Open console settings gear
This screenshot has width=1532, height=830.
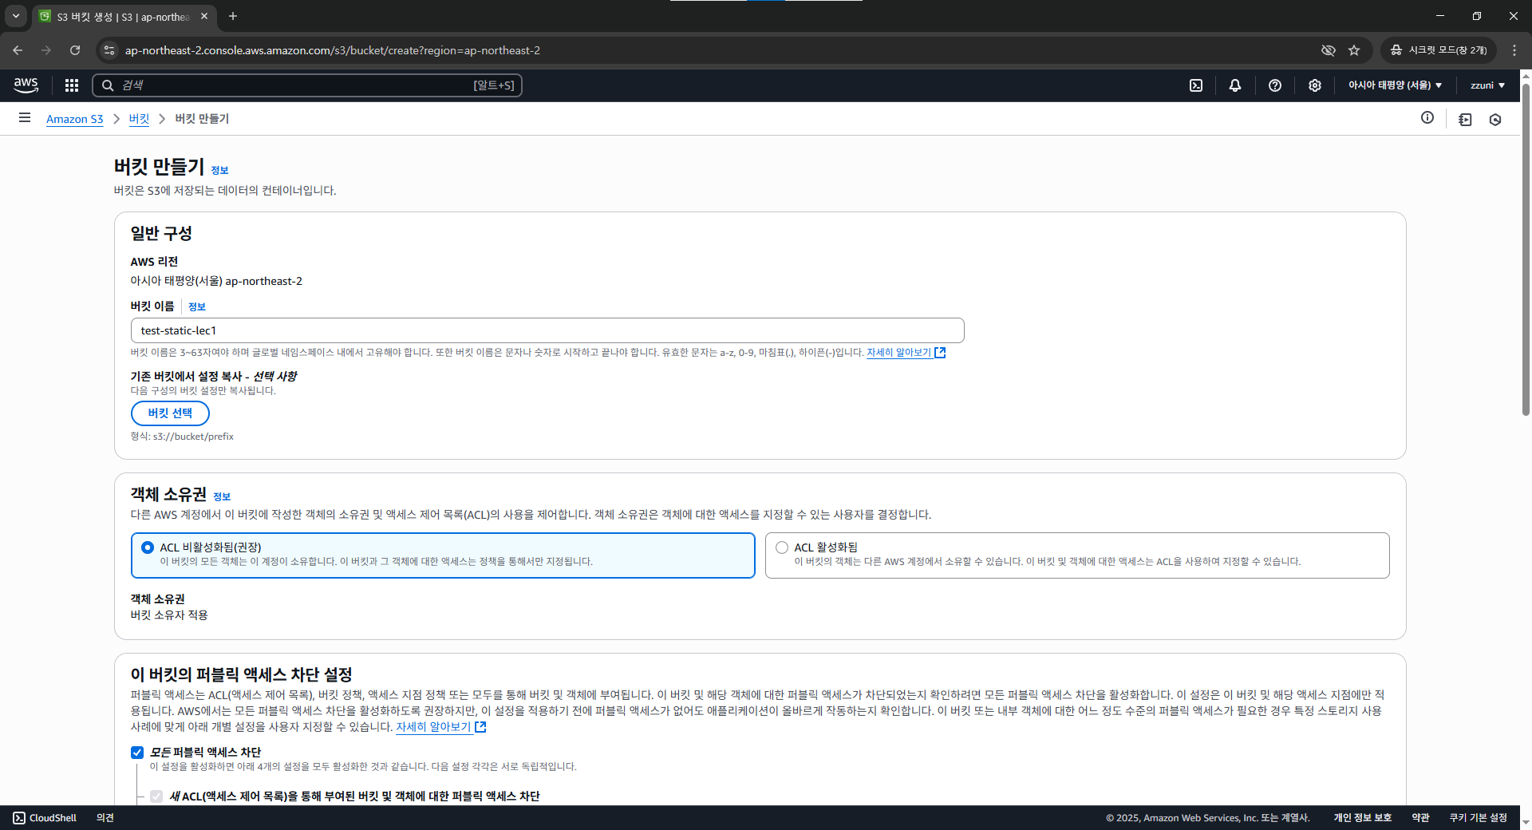point(1315,85)
